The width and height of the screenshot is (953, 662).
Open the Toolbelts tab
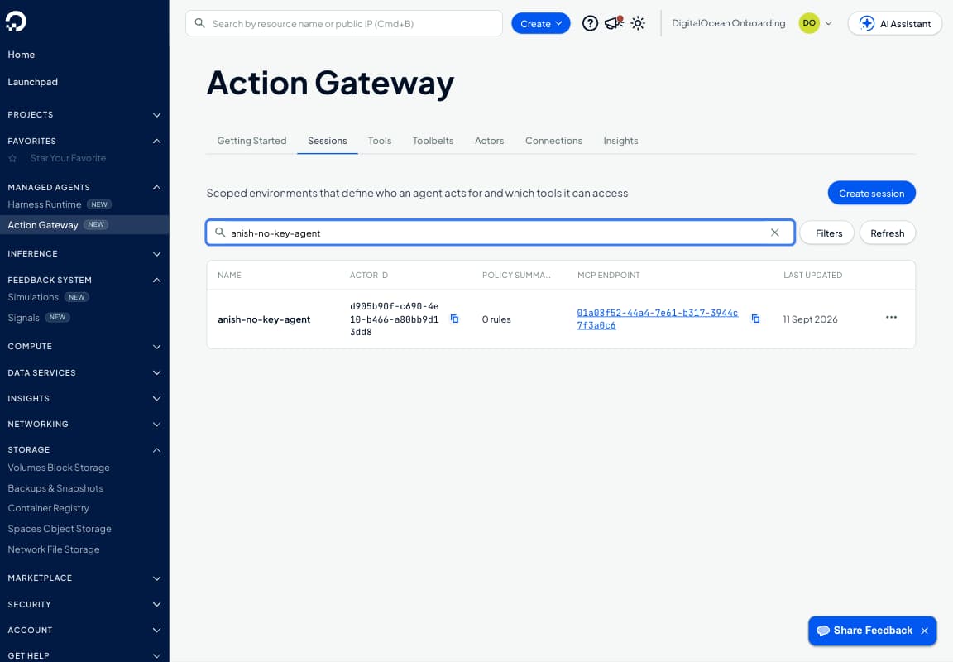click(x=433, y=141)
